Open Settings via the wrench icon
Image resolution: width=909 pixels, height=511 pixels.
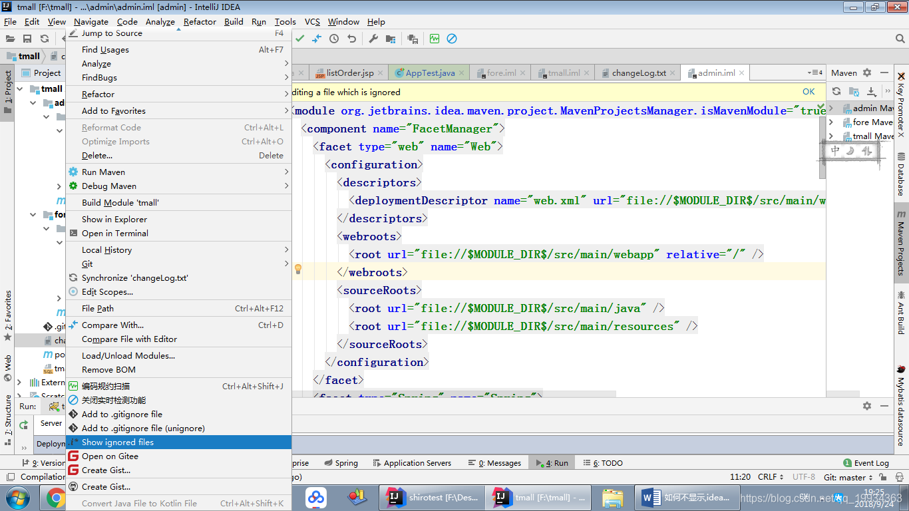(373, 39)
